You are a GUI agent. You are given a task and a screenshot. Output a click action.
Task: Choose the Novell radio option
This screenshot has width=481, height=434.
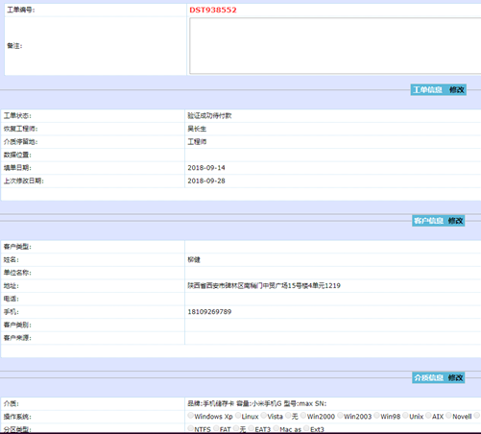click(x=448, y=416)
